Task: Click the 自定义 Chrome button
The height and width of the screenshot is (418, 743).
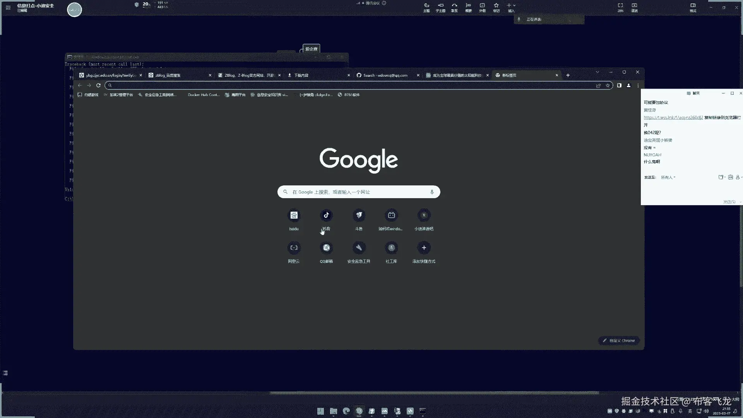Action: 619,341
